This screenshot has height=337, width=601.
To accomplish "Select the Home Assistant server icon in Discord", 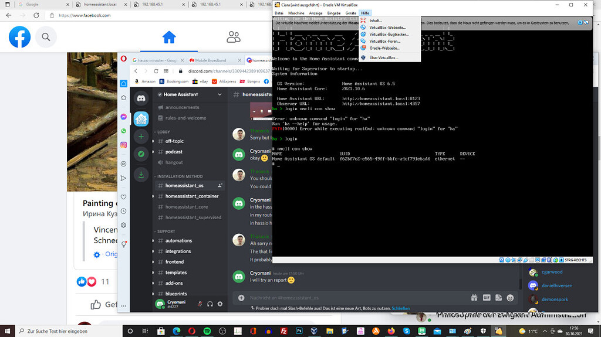I will coord(141,119).
